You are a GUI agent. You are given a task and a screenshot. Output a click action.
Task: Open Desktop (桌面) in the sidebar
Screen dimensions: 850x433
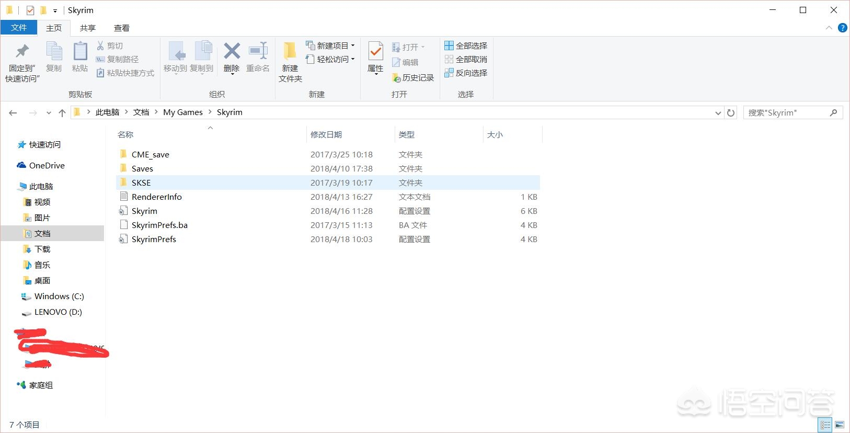click(38, 280)
